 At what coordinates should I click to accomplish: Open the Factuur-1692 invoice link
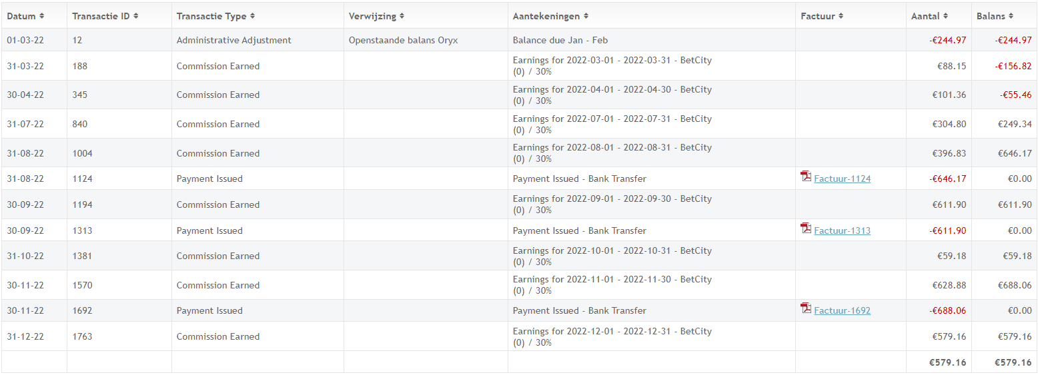[842, 310]
